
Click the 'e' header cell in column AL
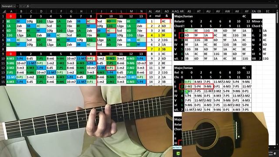coord(150,16)
